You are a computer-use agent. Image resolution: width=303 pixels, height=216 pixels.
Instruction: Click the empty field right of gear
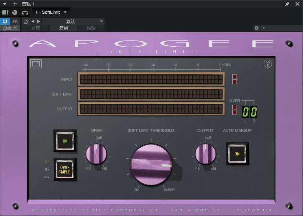[x=285, y=28]
